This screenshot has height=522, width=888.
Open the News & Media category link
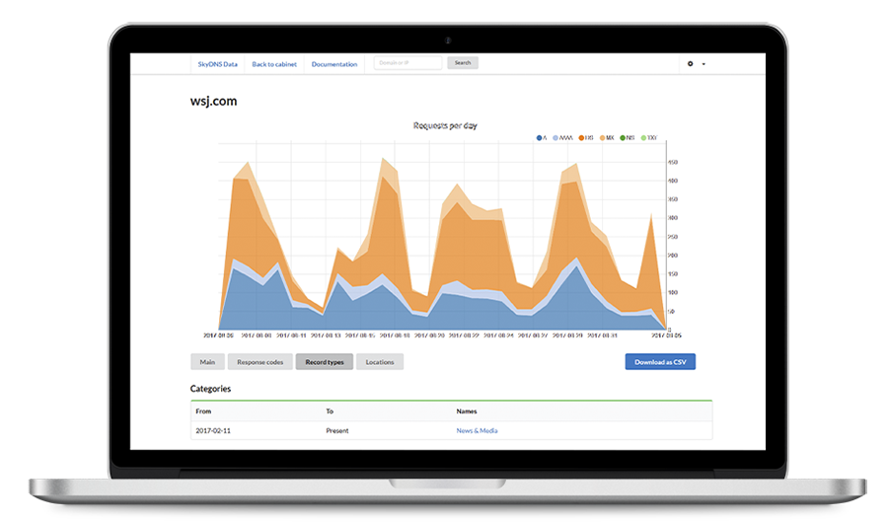point(477,431)
